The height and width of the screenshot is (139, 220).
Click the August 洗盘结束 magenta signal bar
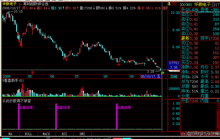[117, 117]
